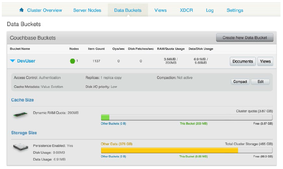Open the Cluster Overview tab

coord(44,10)
